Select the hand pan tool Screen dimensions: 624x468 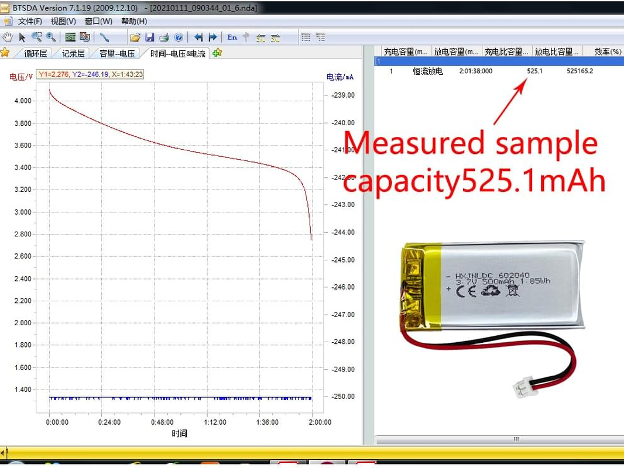tap(7, 37)
